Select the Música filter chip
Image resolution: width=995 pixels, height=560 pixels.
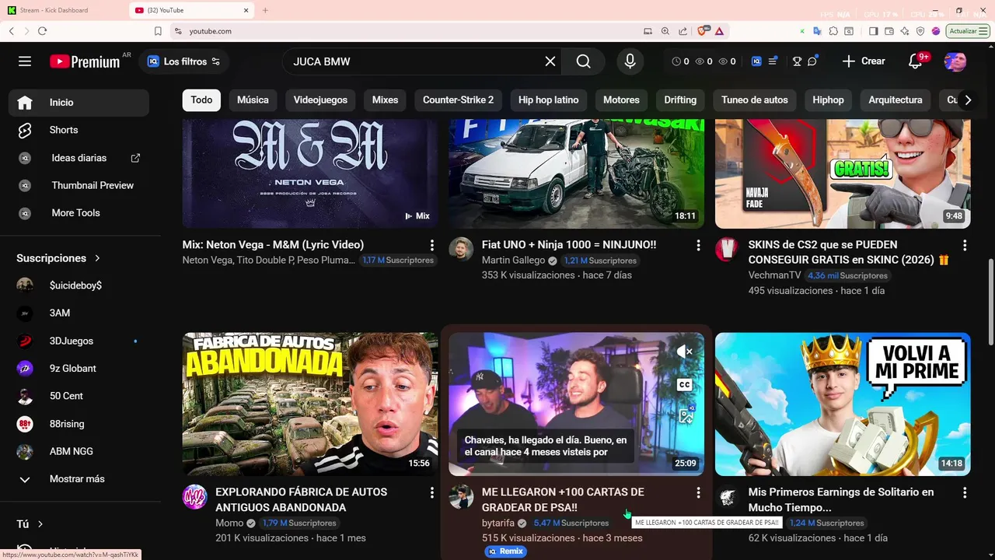coord(253,100)
